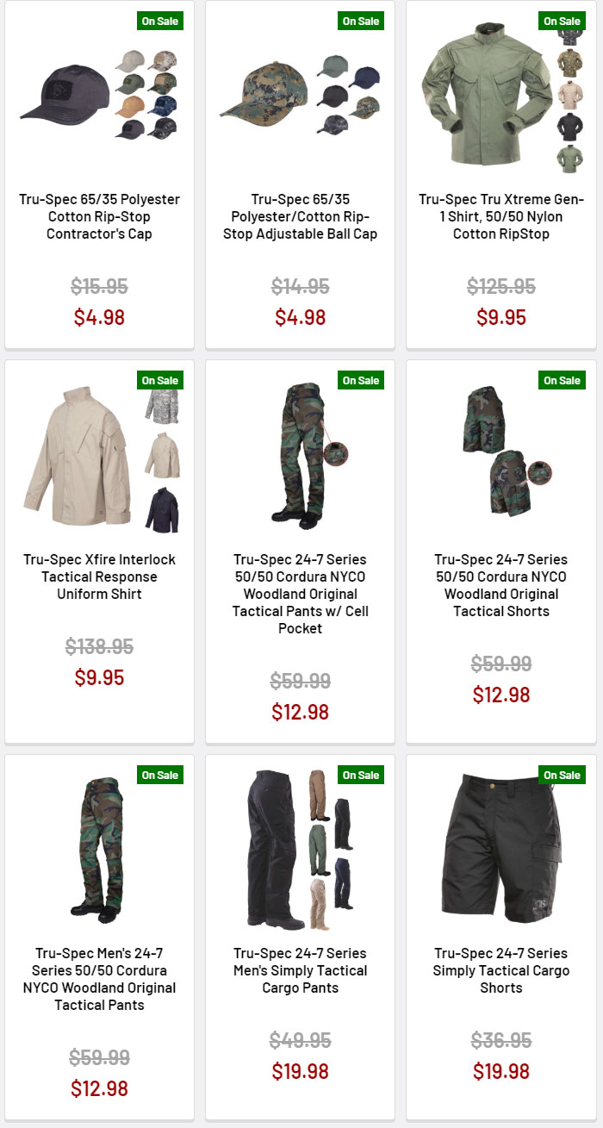Open Tru-Spec Adjustable Ball Cap title link
This screenshot has width=603, height=1128.
[x=300, y=216]
